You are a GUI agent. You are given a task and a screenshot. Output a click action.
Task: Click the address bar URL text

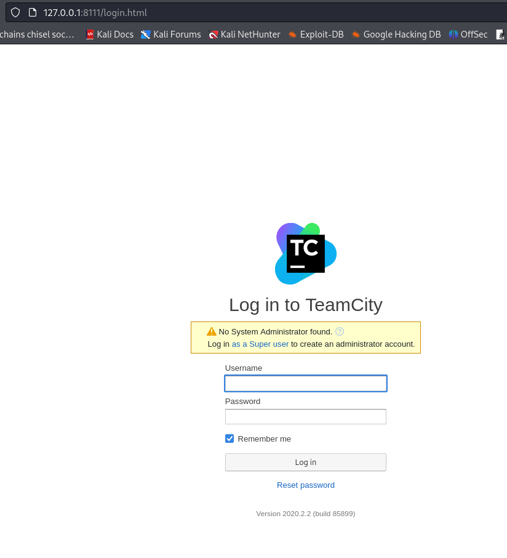click(95, 12)
